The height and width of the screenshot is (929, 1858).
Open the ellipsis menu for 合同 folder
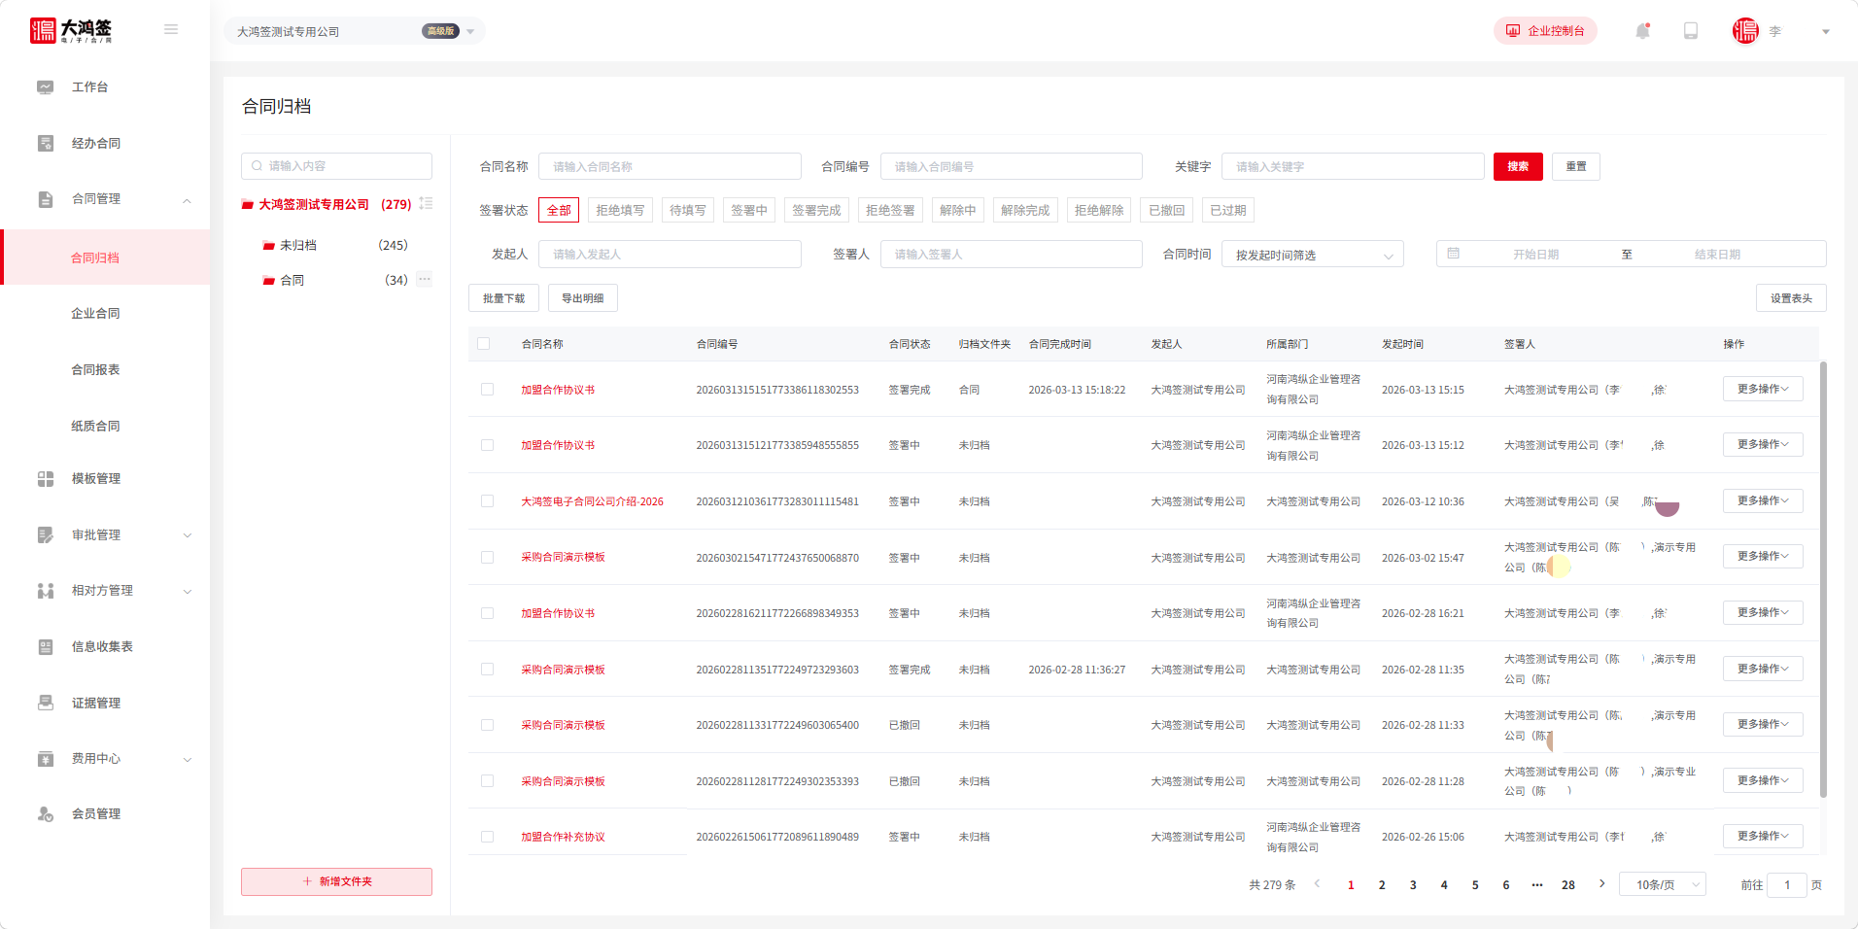(425, 280)
